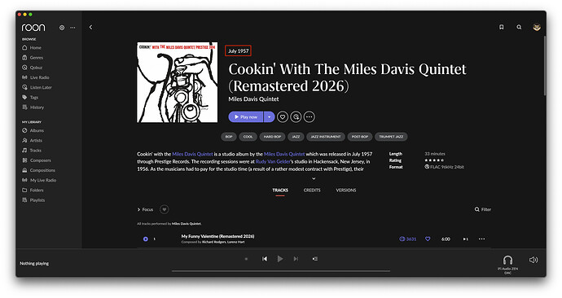
Task: Select the HARD BOP genre tag
Action: point(272,137)
